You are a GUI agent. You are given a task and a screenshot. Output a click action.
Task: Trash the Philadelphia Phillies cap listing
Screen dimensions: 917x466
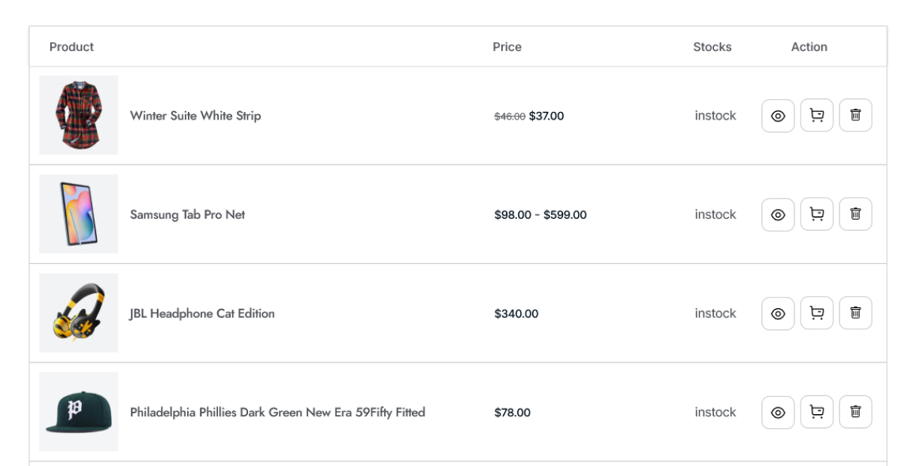[856, 412]
